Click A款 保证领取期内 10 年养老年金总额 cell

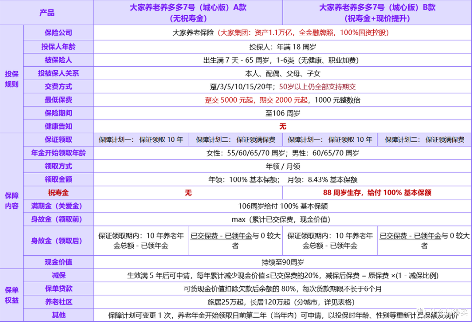pyautogui.click(x=141, y=241)
